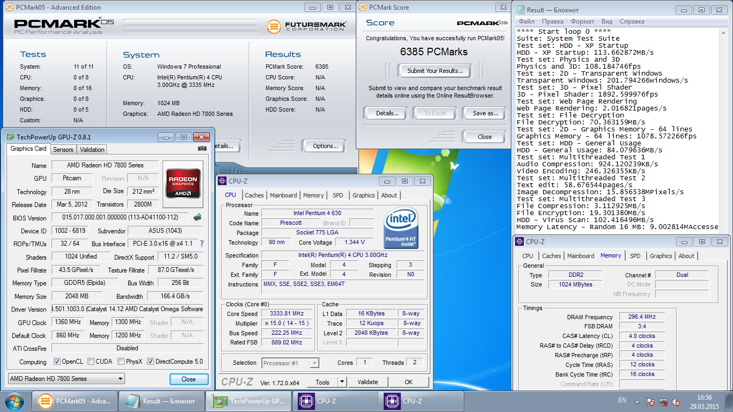This screenshot has width=733, height=412.
Task: Toggle PhysX checkbox in GPU-Z
Action: pos(121,362)
